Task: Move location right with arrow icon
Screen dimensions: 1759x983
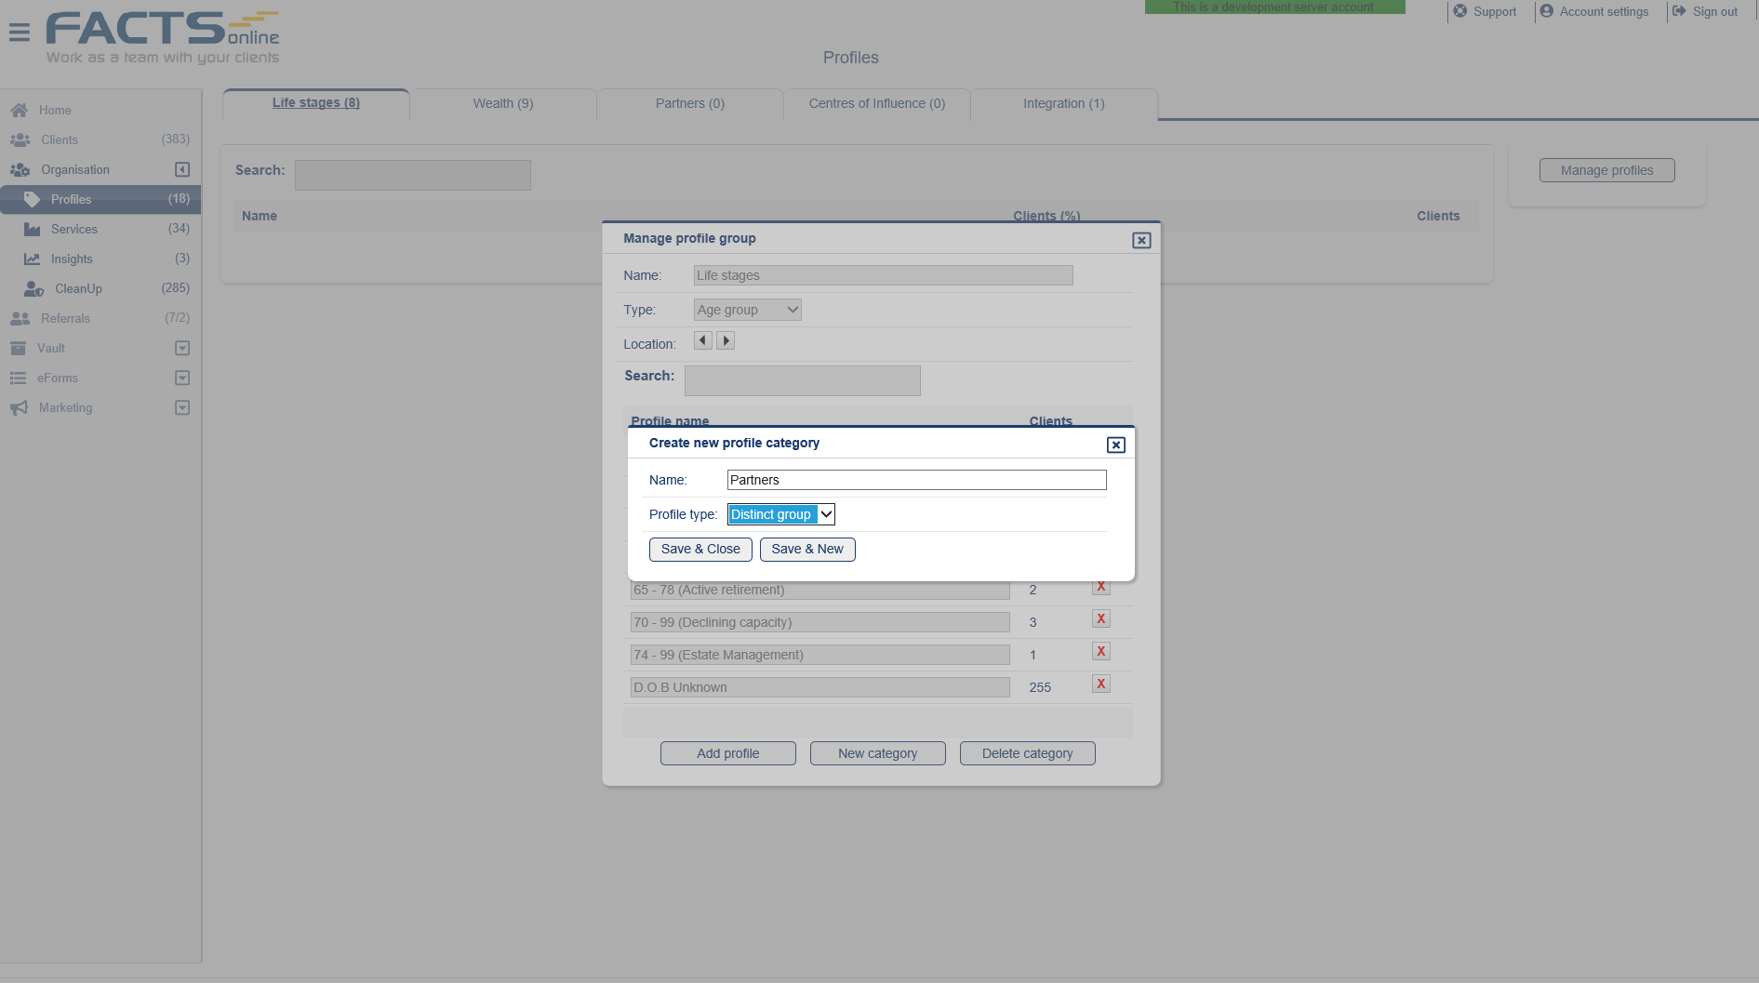Action: [x=726, y=341]
